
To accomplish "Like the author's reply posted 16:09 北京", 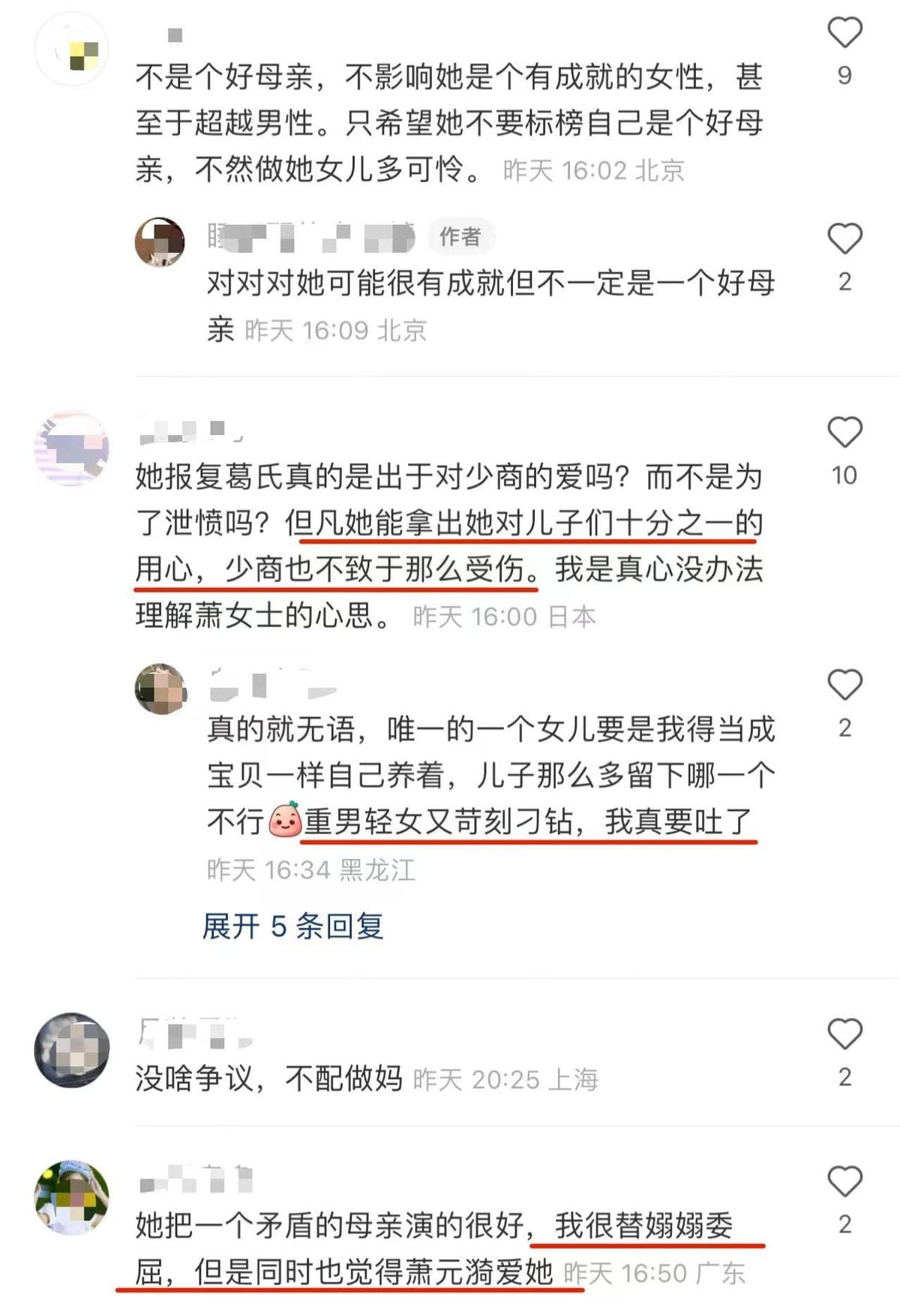I will click(844, 239).
